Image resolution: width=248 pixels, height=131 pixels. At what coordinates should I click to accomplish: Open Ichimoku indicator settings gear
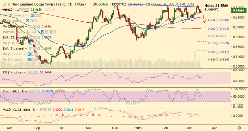pyautogui.click(x=46, y=32)
